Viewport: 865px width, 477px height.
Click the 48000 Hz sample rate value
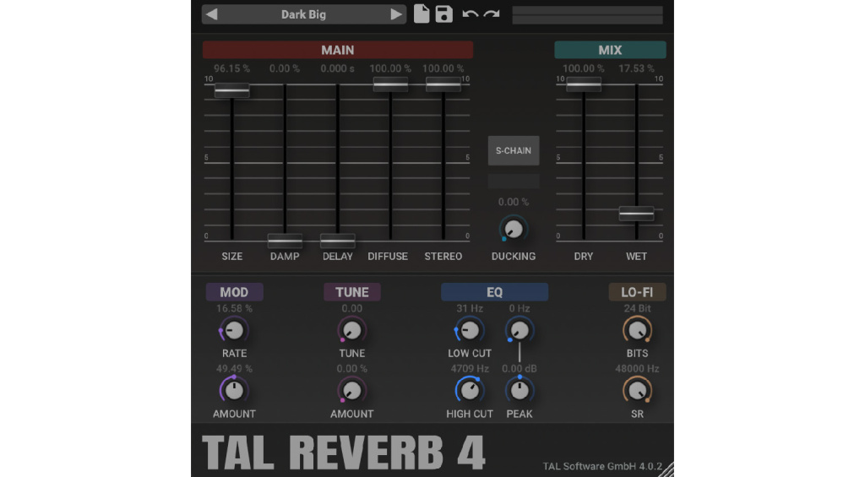(x=637, y=368)
